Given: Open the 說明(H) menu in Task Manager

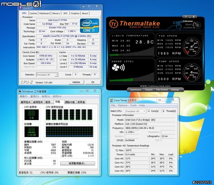Looking at the screenshot, I should coord(57,96).
